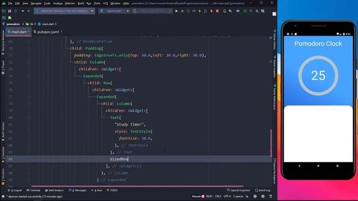Image resolution: width=358 pixels, height=201 pixels.
Task: Open the Device File Explorer panel
Action: (275, 171)
